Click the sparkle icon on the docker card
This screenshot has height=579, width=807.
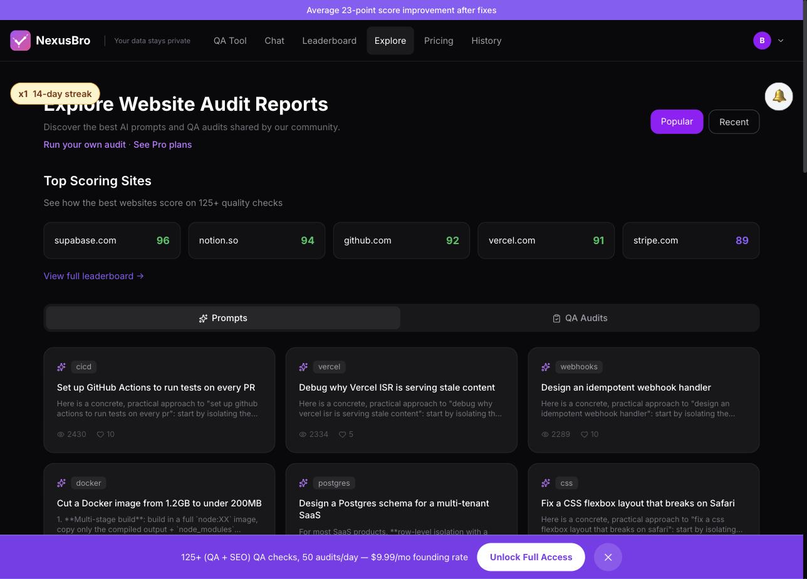[61, 483]
